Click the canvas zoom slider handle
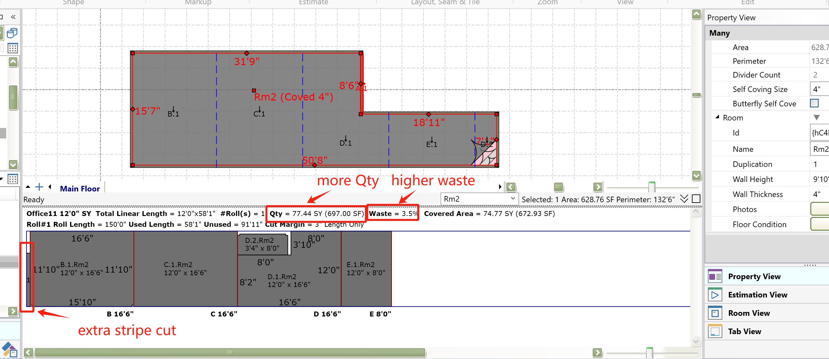Viewport: 829px width, 359px height. coord(652,187)
